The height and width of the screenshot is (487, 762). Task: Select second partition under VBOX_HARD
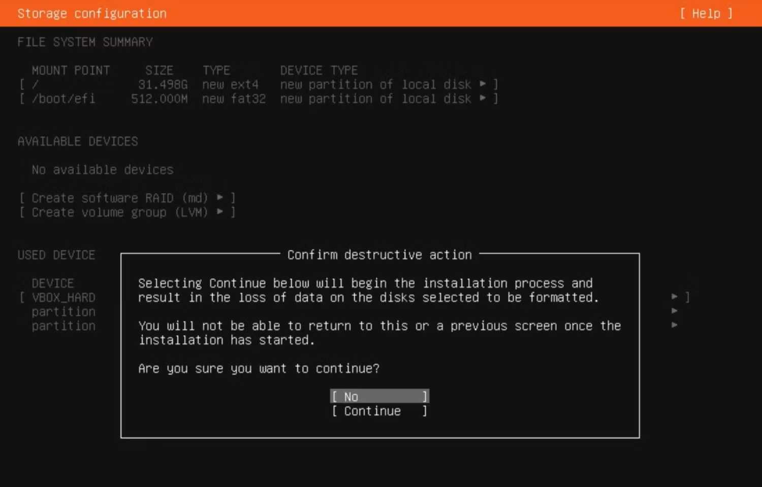click(63, 326)
